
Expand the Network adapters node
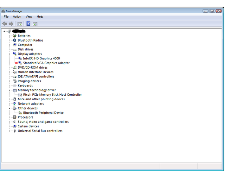[9, 104]
